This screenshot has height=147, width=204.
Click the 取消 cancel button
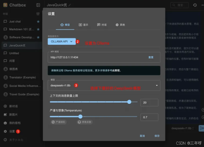(142, 136)
